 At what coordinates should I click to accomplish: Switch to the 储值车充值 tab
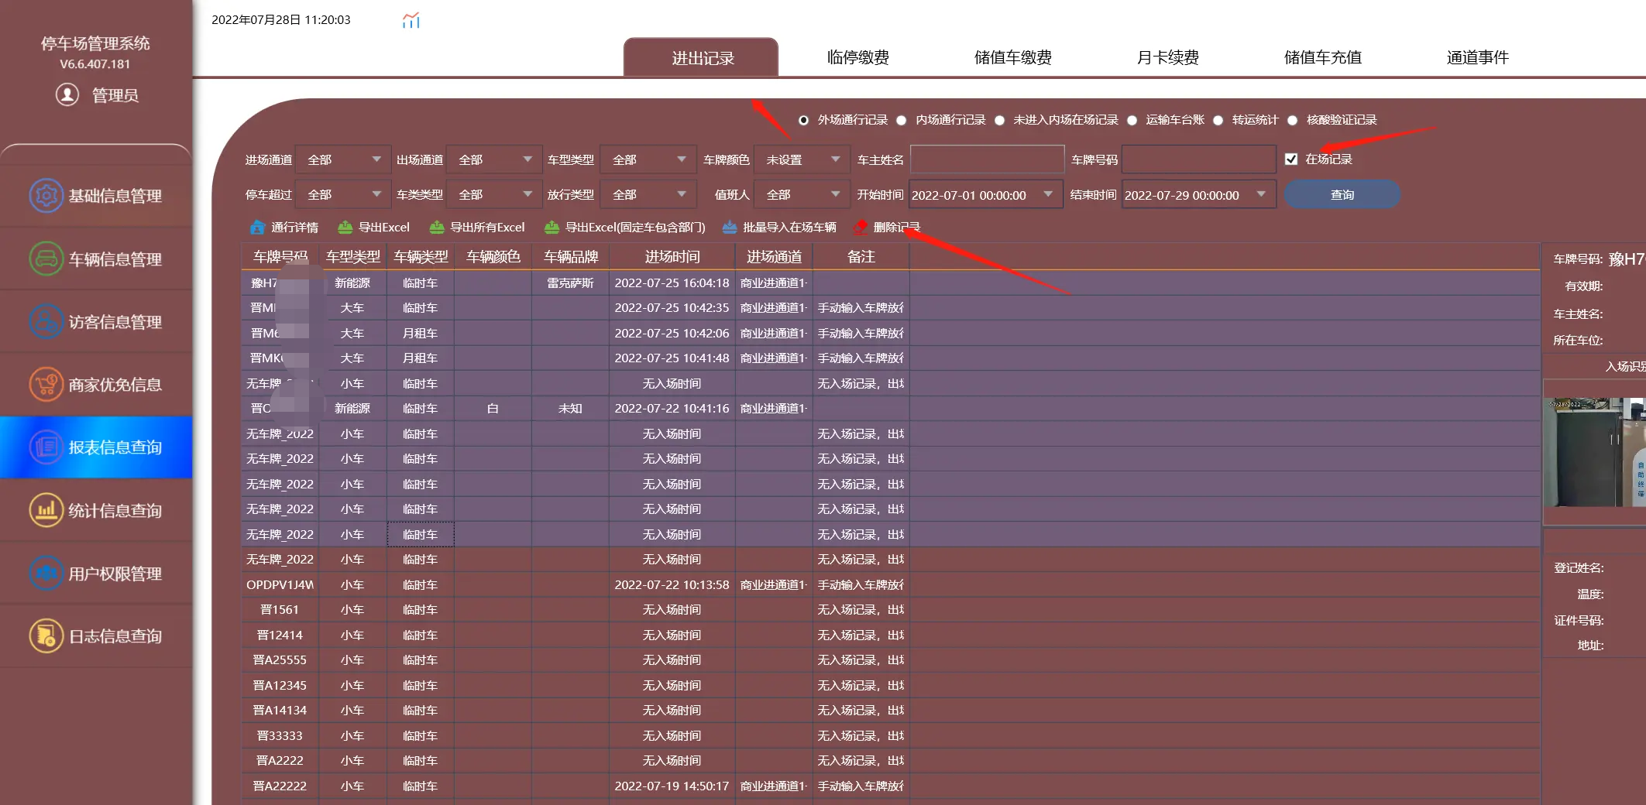pos(1322,57)
